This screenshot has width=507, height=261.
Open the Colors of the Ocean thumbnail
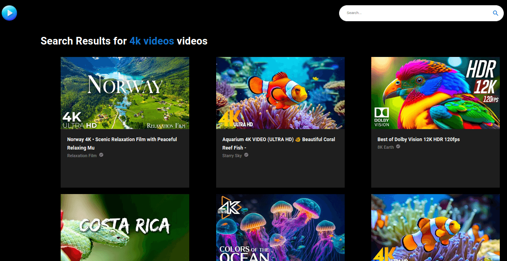tap(280, 227)
